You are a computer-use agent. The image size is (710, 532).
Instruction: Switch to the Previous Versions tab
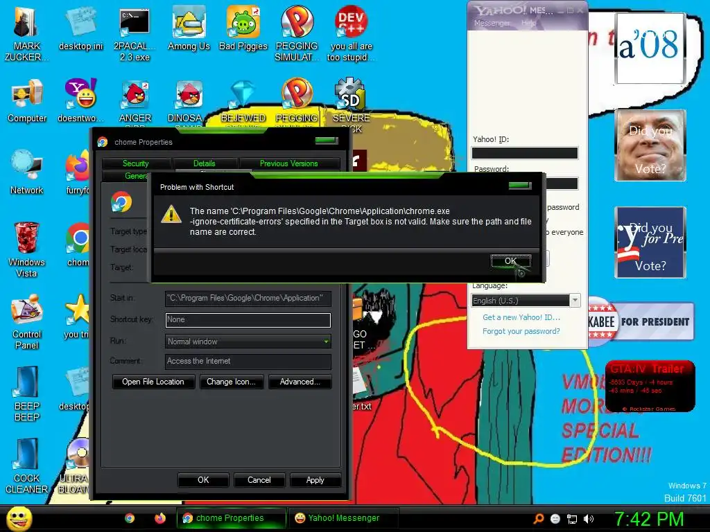(x=289, y=163)
